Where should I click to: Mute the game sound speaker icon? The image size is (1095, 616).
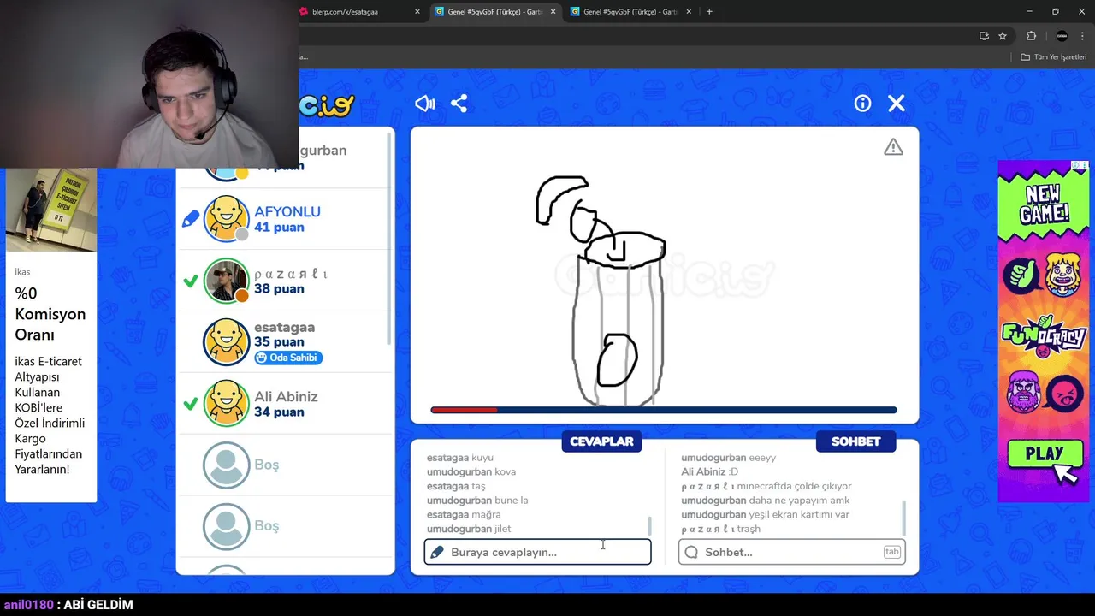pyautogui.click(x=425, y=104)
